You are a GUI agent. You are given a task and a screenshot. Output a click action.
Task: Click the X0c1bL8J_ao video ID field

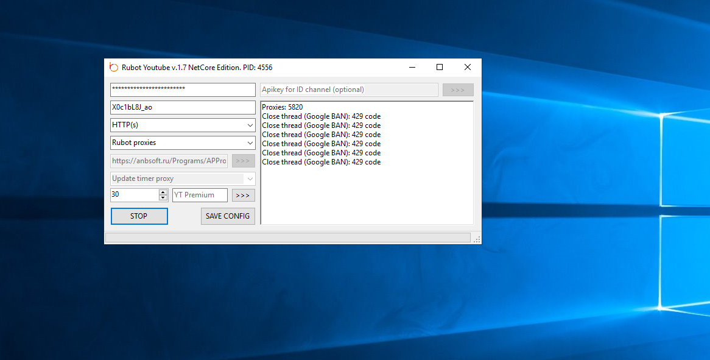coord(183,107)
